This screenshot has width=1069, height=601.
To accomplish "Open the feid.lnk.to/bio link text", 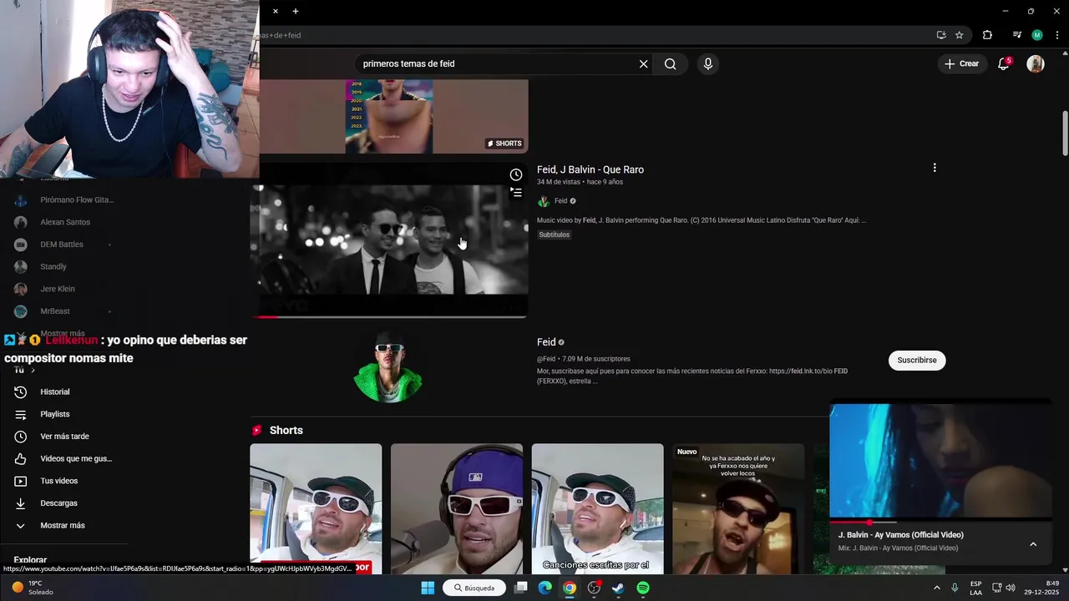I will pos(800,371).
